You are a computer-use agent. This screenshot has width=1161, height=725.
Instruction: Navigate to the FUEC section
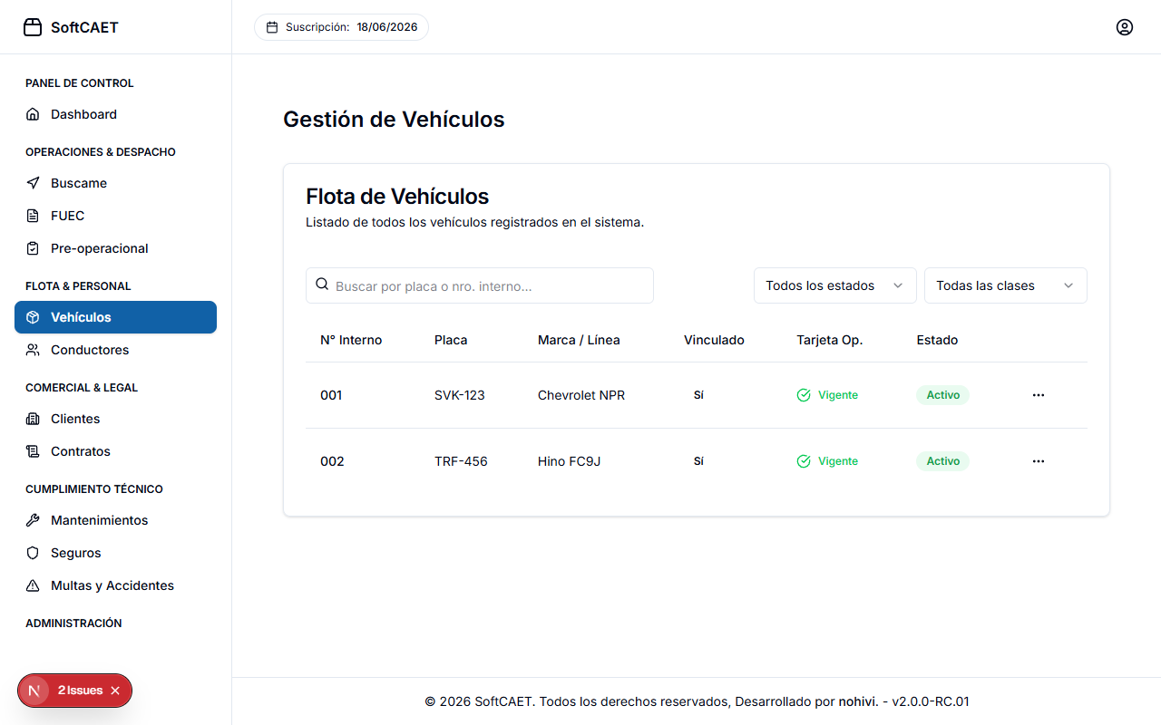click(115, 216)
